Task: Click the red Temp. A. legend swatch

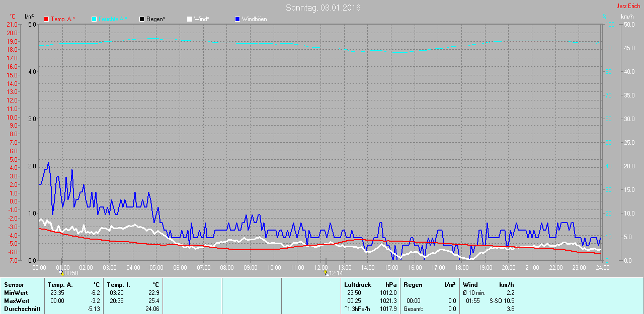Action: 46,19
